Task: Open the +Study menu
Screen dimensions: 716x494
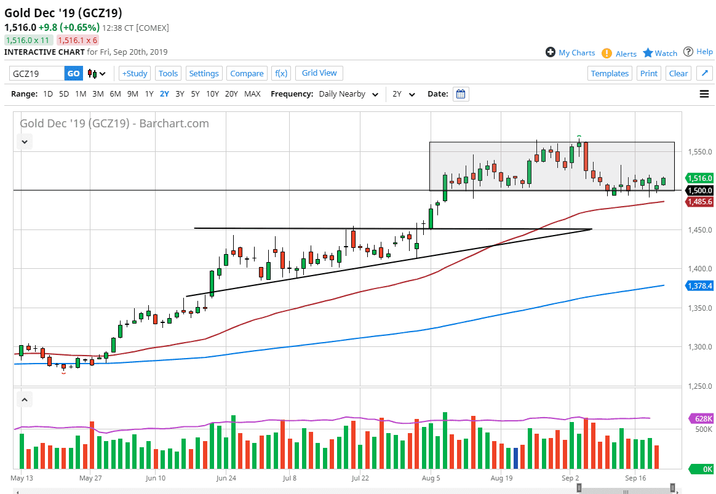Action: tap(135, 73)
